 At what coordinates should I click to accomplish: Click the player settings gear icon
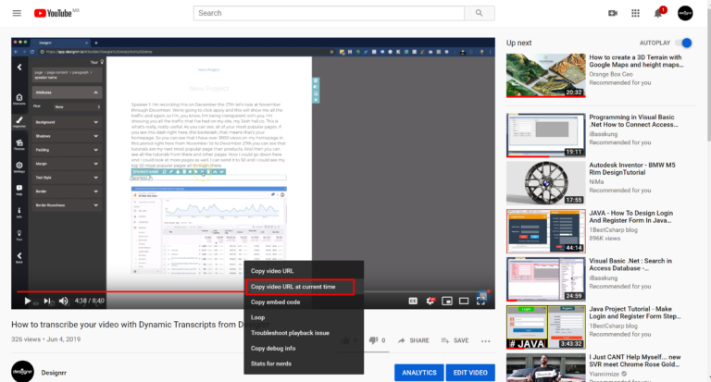click(430, 301)
